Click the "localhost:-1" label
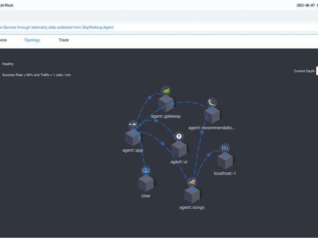This screenshot has width=318, height=238. (x=225, y=173)
